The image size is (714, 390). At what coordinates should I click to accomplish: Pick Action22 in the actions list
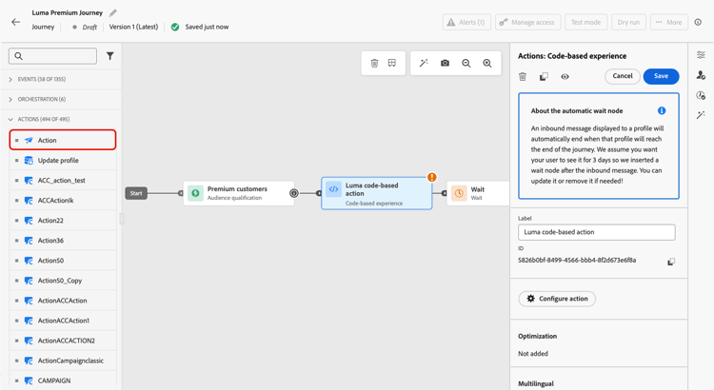63,221
